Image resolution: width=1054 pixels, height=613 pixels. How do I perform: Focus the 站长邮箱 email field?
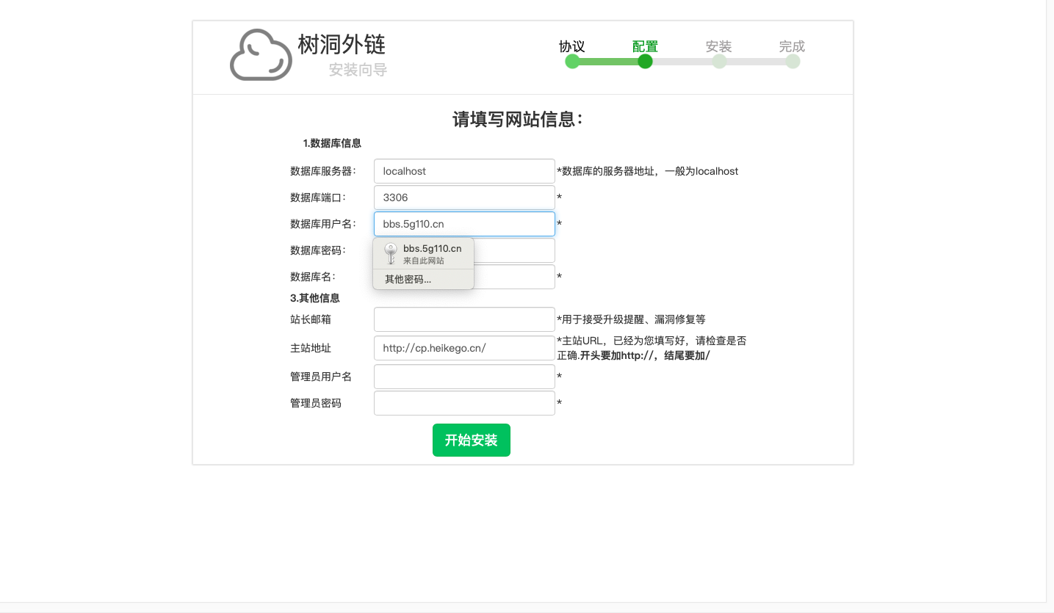[464, 319]
